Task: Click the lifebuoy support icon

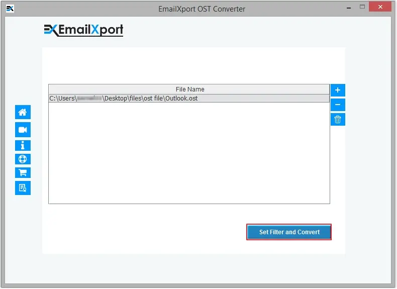Action: click(x=23, y=159)
